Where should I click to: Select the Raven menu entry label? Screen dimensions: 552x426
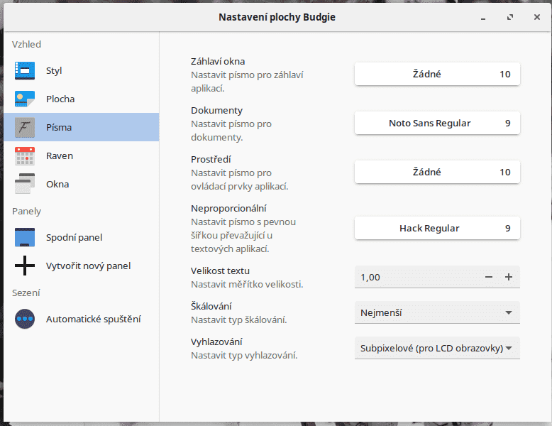60,155
